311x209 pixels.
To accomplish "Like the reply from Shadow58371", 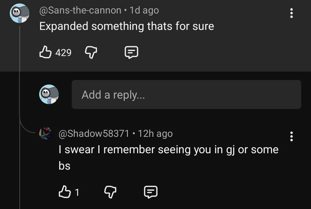I will [x=64, y=192].
